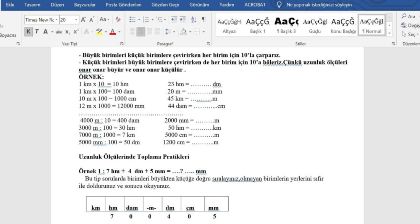Increase the paragraph indent
The image size is (420, 224).
(183, 19)
